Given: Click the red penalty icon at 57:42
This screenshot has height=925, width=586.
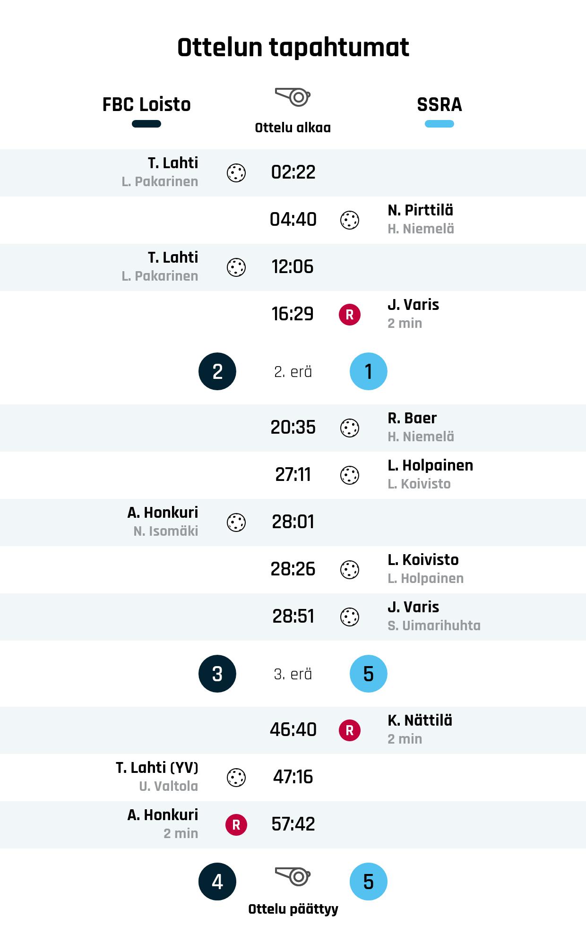Looking at the screenshot, I should [x=236, y=825].
